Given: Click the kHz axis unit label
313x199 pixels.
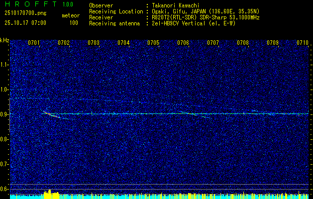Looking at the screenshot, I should tap(4, 40).
